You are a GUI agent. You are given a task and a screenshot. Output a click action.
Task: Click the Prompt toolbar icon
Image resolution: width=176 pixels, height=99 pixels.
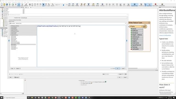click(x=22, y=5)
